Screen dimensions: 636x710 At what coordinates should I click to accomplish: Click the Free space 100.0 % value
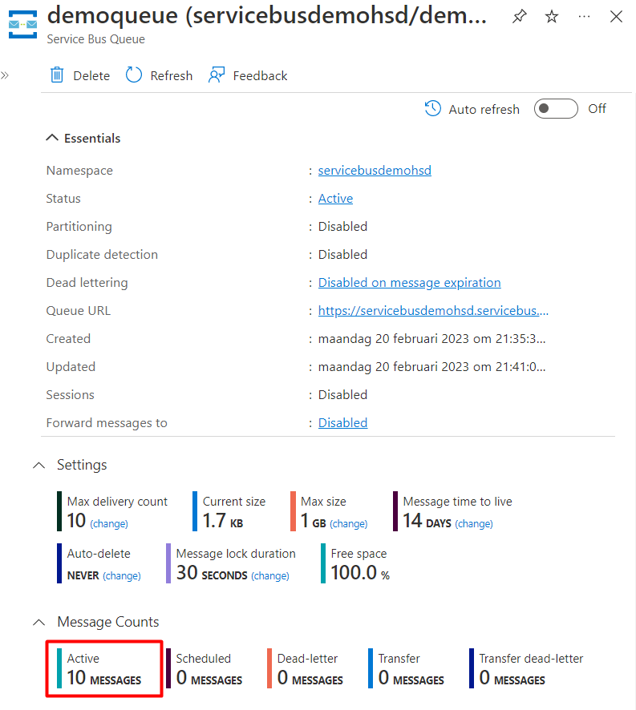pos(360,573)
